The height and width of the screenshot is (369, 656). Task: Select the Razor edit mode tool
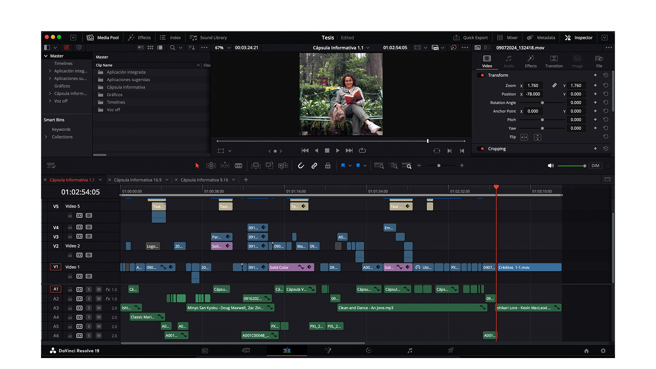(x=238, y=165)
